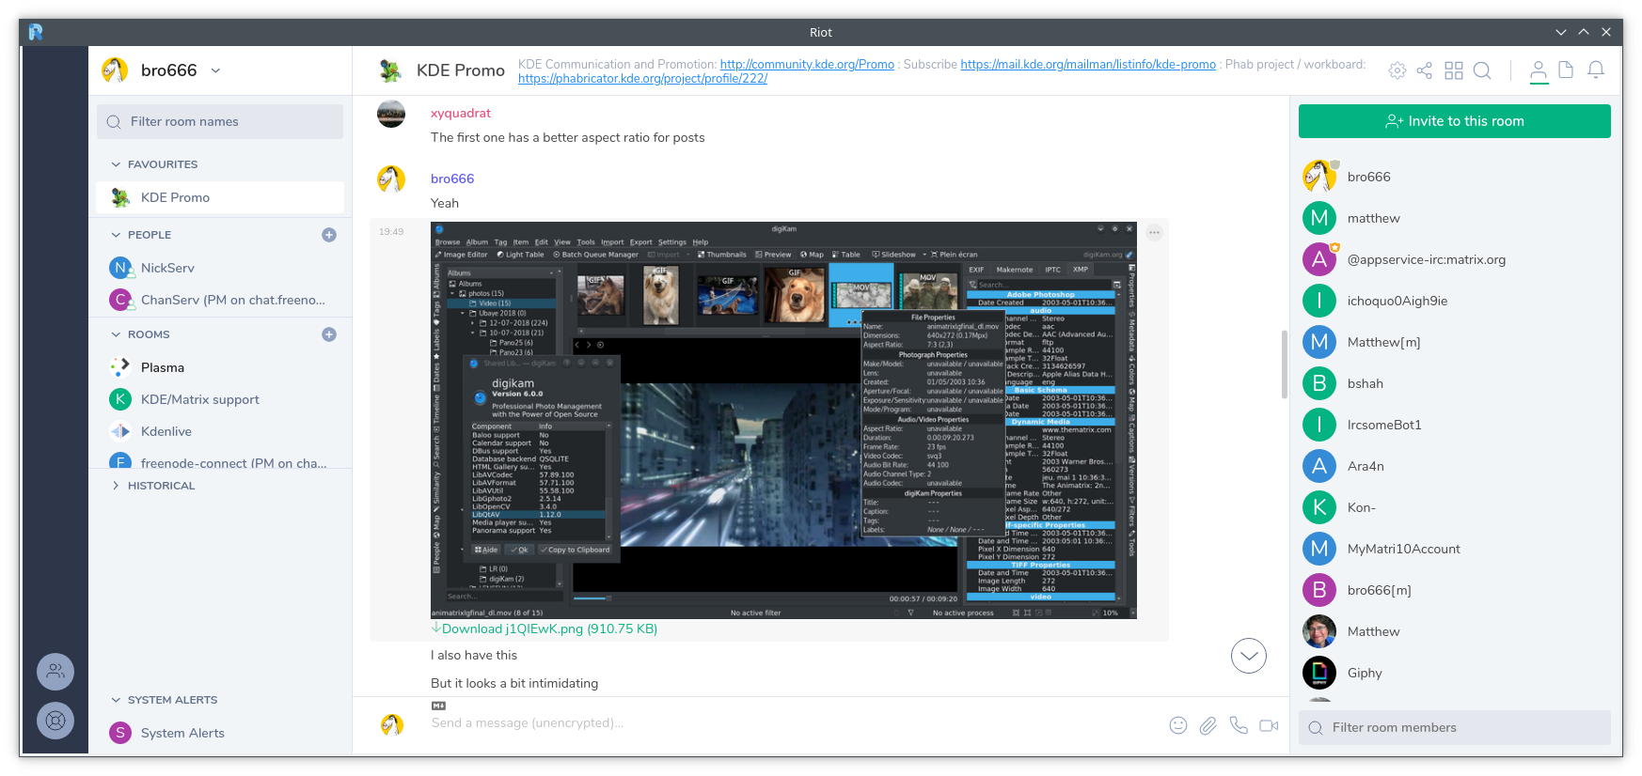
Task: Open KDE/Matrix support room
Action: (220, 399)
